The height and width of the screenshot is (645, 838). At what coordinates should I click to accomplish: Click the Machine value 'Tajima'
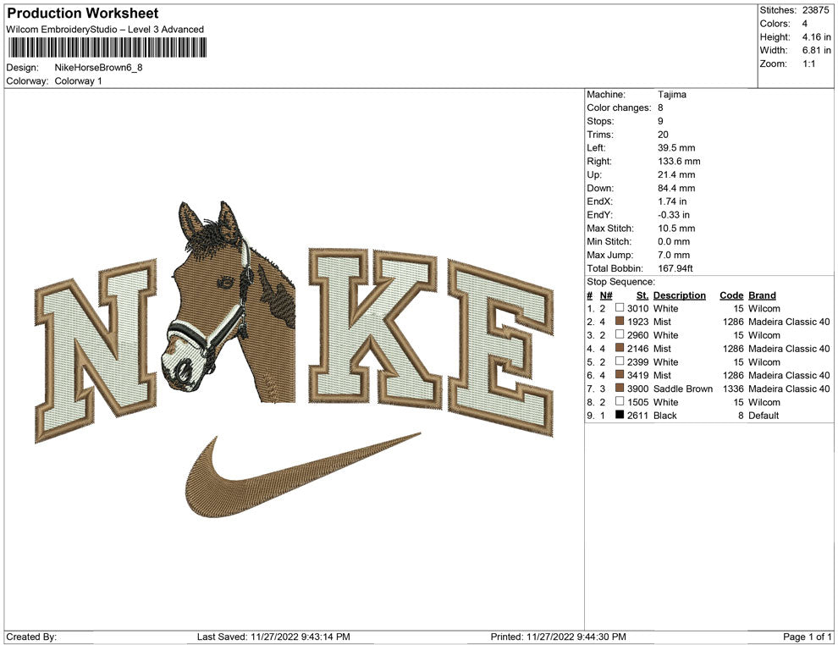pyautogui.click(x=672, y=94)
